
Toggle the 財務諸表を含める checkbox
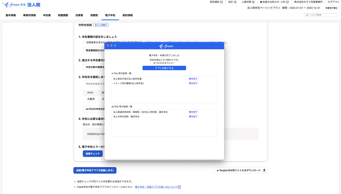click(x=84, y=42)
